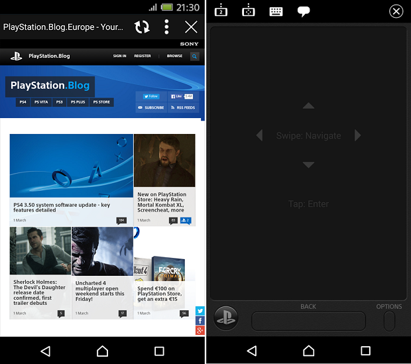Open the three-dot overflow menu
This screenshot has width=411, height=364.
click(x=166, y=27)
